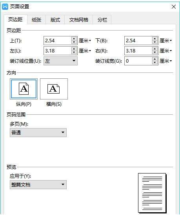Decrease the right margin 右(R) value
The width and height of the screenshot is (180, 215).
[155, 52]
